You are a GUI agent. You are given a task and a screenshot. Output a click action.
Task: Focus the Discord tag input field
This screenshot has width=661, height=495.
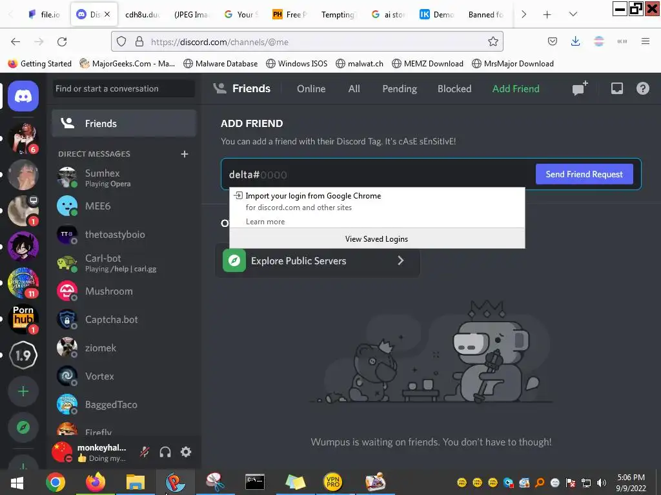click(380, 174)
